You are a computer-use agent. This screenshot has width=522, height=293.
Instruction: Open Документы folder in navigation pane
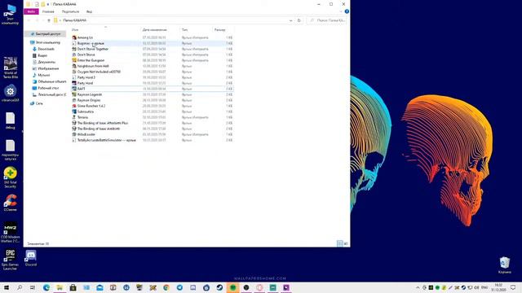pyautogui.click(x=44, y=62)
